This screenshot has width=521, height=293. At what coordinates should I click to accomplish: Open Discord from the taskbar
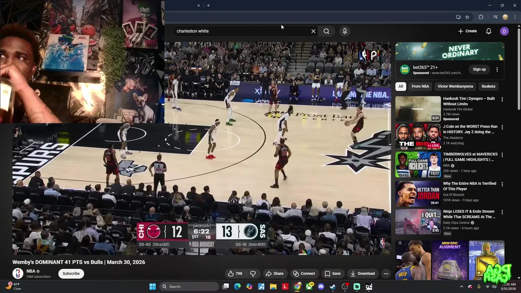[321, 286]
